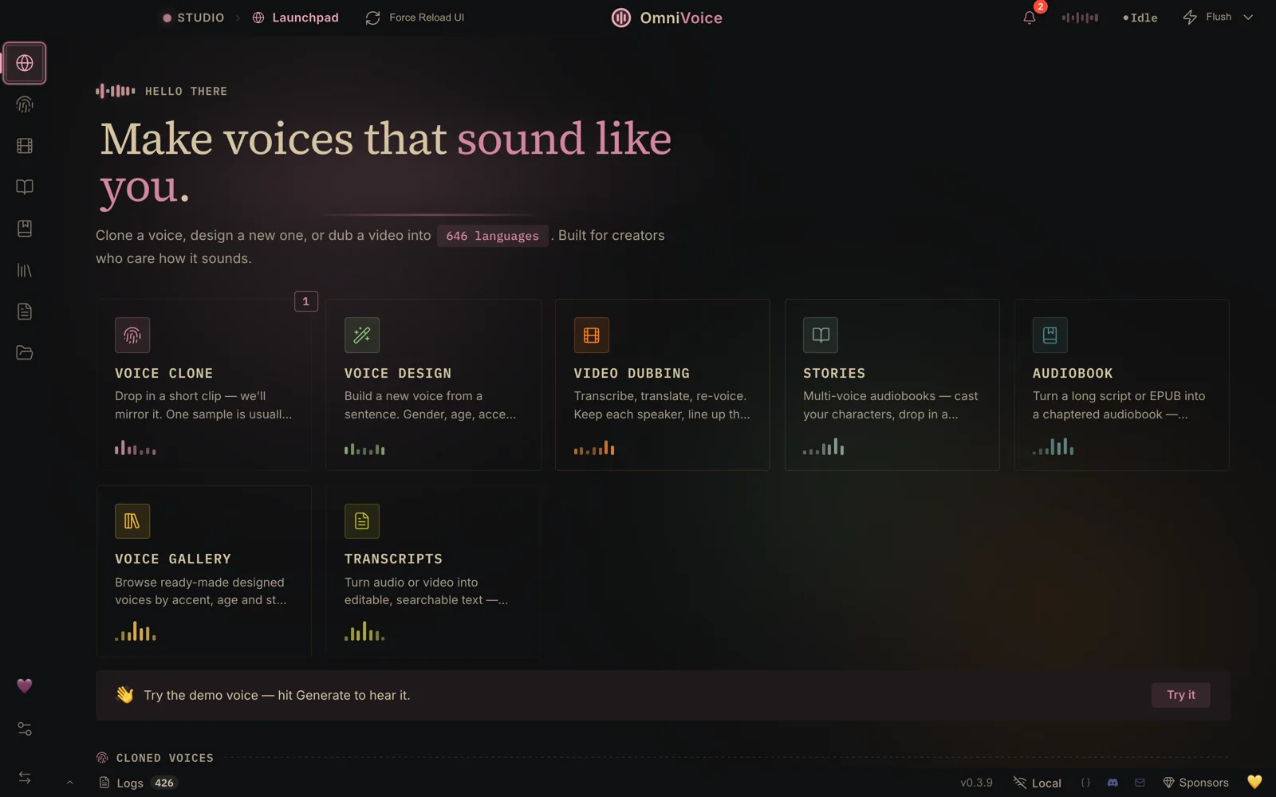1276x797 pixels.
Task: Click the swap arrows icon at sidebar bottom
Action: [25, 778]
